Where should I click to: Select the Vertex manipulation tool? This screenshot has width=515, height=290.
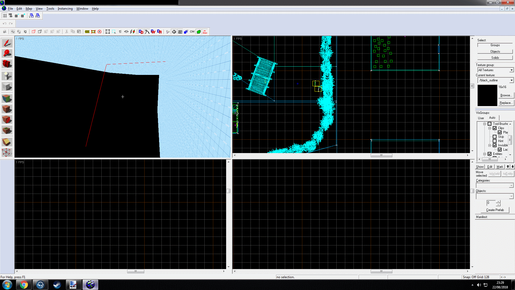coord(7,152)
